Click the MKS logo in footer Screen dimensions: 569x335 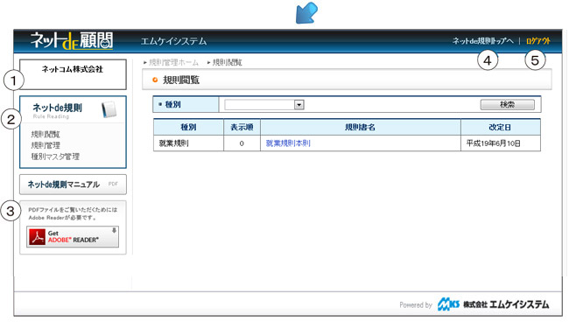coord(448,304)
